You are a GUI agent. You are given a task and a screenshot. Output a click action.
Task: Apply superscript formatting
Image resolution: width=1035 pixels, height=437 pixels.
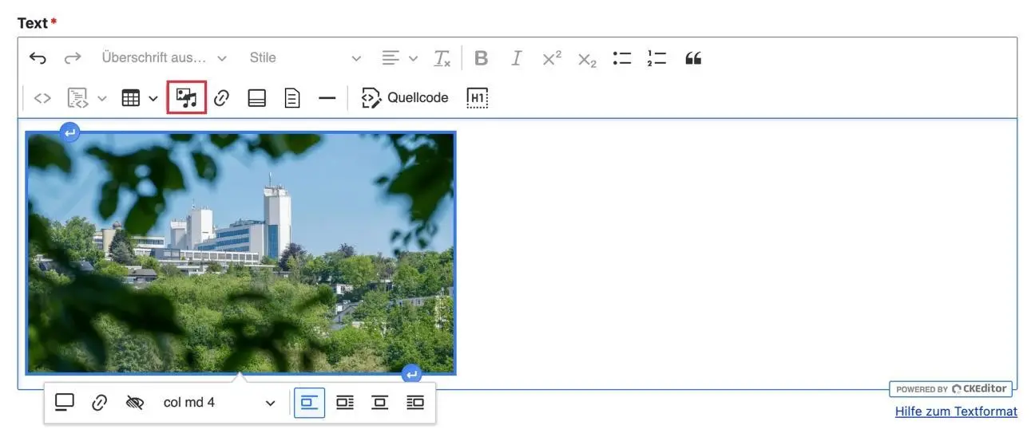tap(551, 58)
